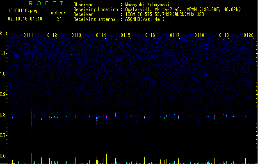Click the Observer label

pos(83,5)
